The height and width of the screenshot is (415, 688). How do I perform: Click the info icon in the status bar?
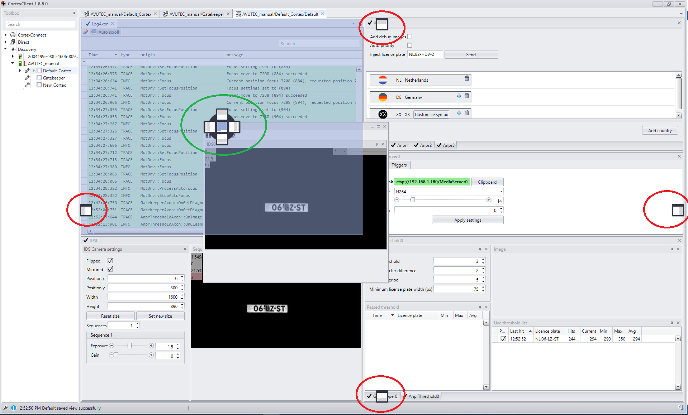pos(14,408)
